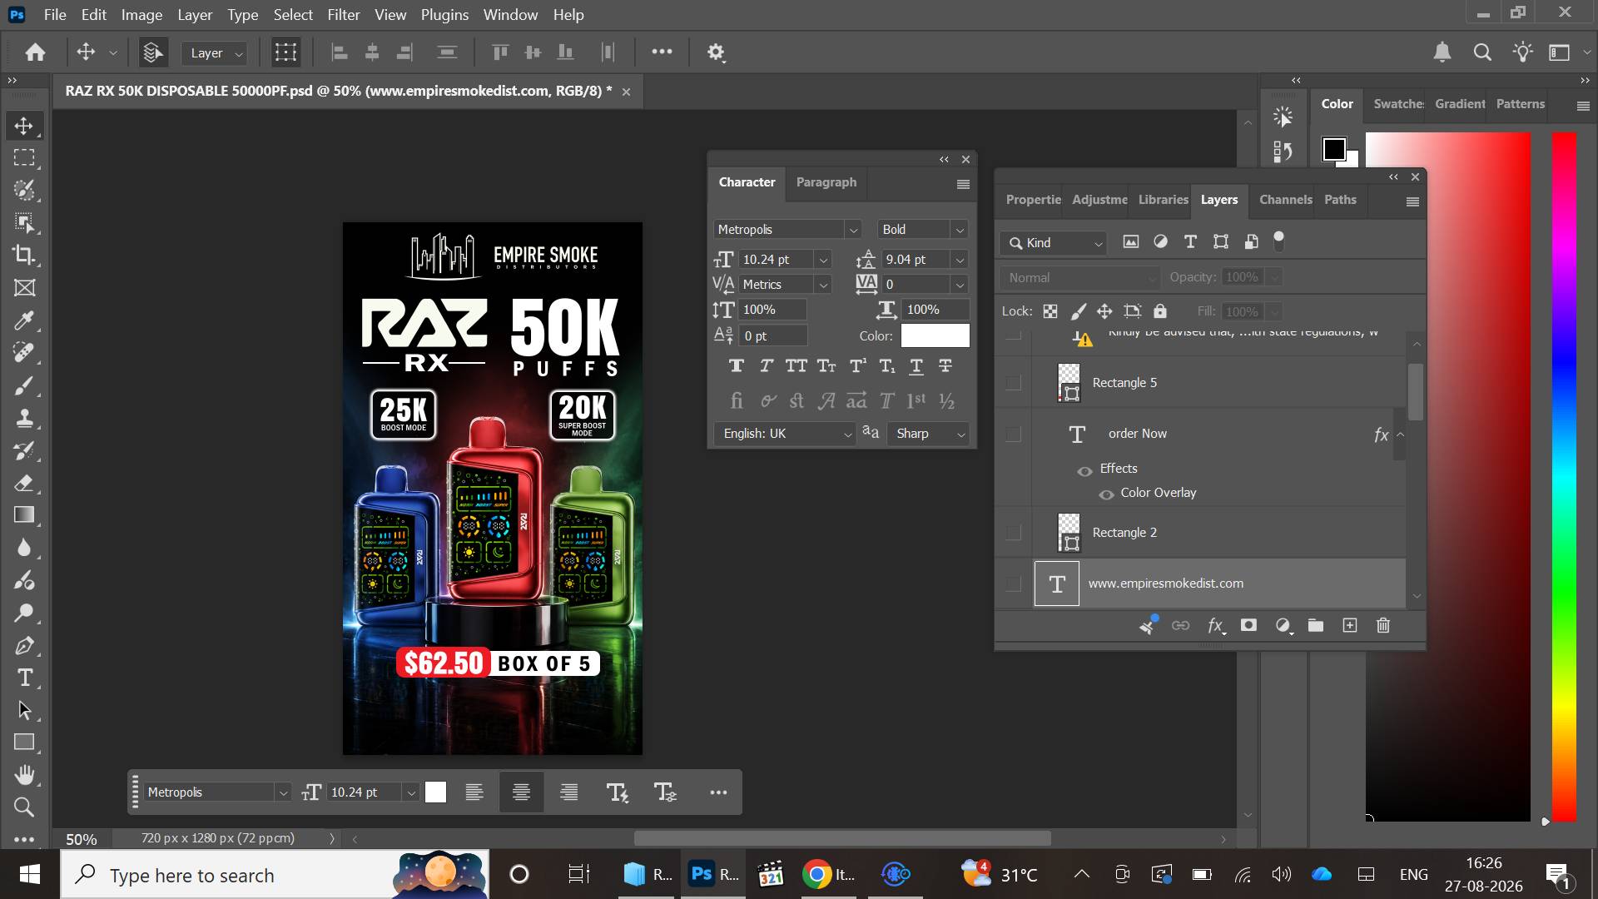Center text alignment in options bar

tap(521, 792)
